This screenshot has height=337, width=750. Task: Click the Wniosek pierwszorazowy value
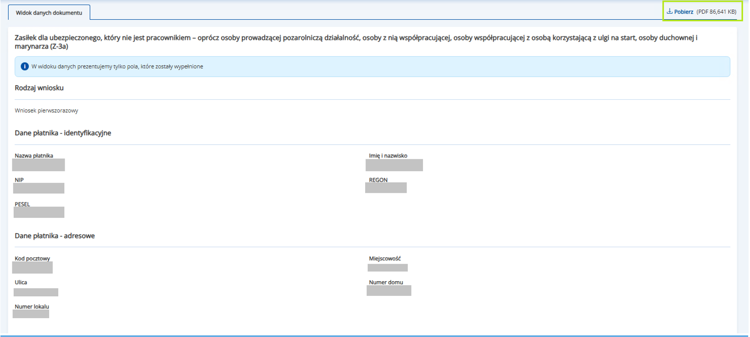click(x=46, y=111)
